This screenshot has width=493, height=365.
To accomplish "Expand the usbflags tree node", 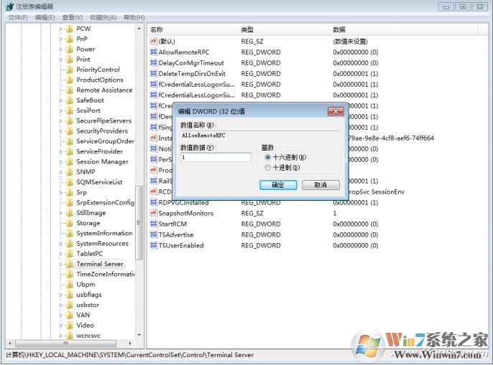I will point(61,295).
